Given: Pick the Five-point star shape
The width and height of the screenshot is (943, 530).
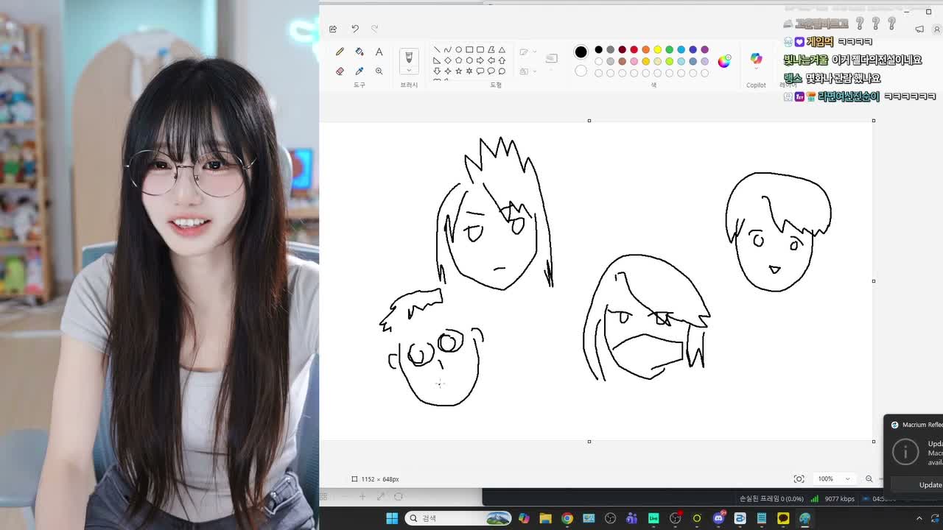Looking at the screenshot, I should [x=458, y=71].
